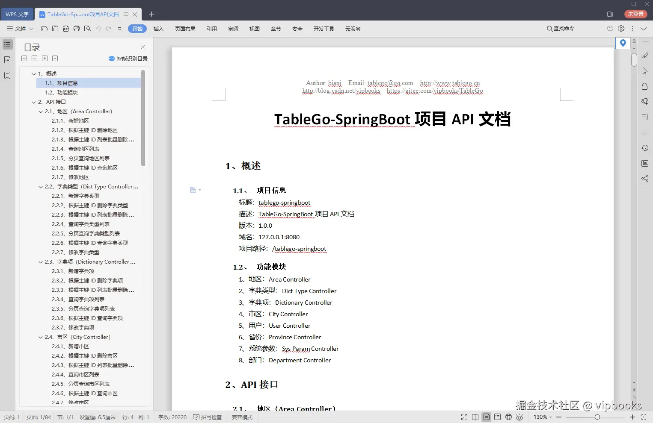Click the zoom out minus button
This screenshot has width=653, height=423.
click(x=559, y=417)
